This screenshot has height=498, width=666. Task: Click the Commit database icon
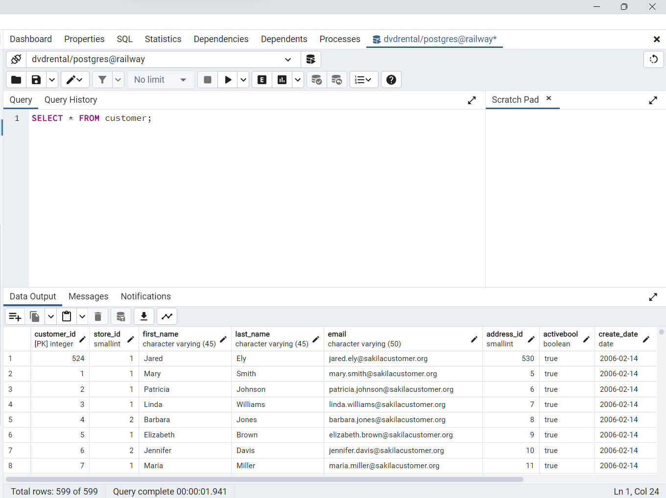(317, 80)
